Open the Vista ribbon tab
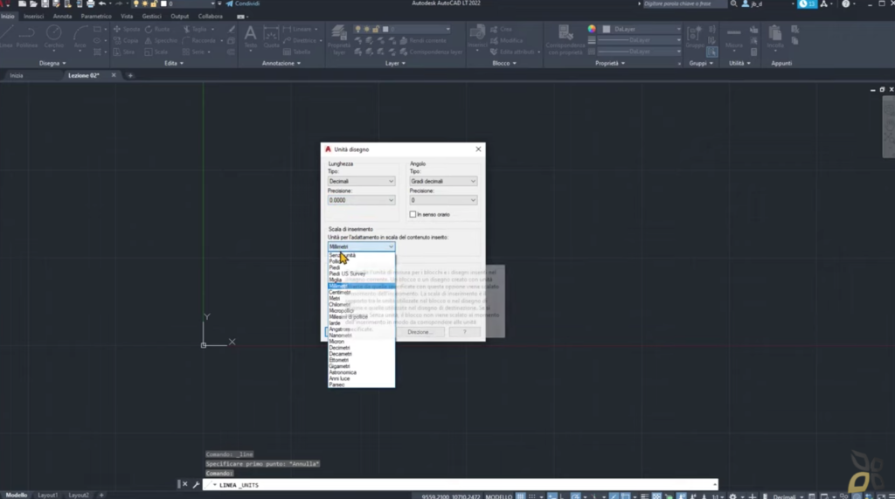895x499 pixels. tap(127, 17)
